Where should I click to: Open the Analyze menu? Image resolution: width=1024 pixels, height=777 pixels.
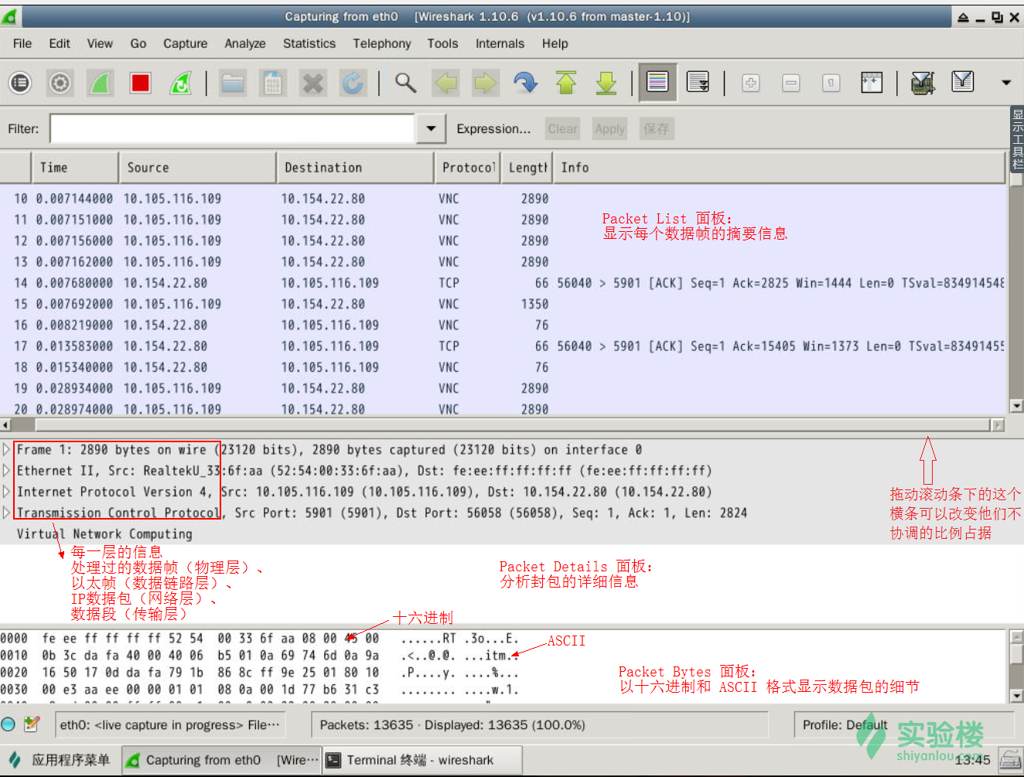click(x=244, y=43)
